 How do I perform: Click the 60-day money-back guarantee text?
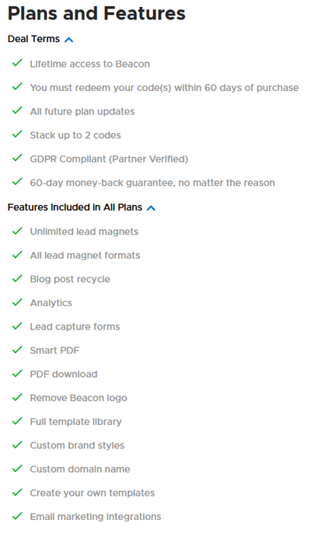coord(152,183)
